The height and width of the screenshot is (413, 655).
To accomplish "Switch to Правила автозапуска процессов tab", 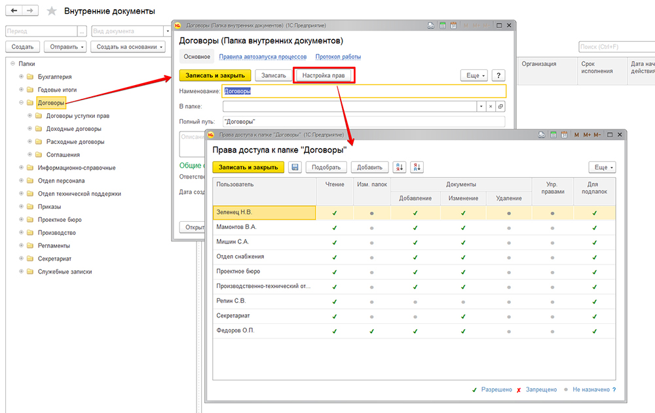I will 263,57.
